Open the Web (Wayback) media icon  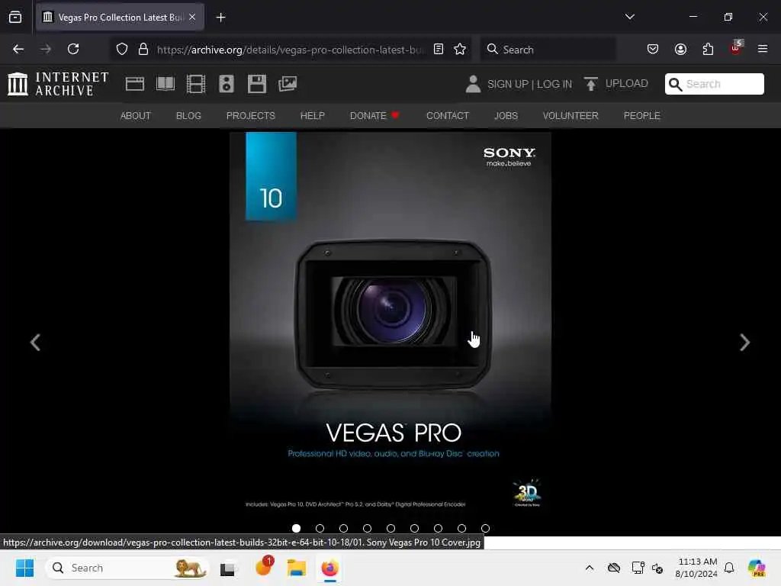[x=135, y=84]
